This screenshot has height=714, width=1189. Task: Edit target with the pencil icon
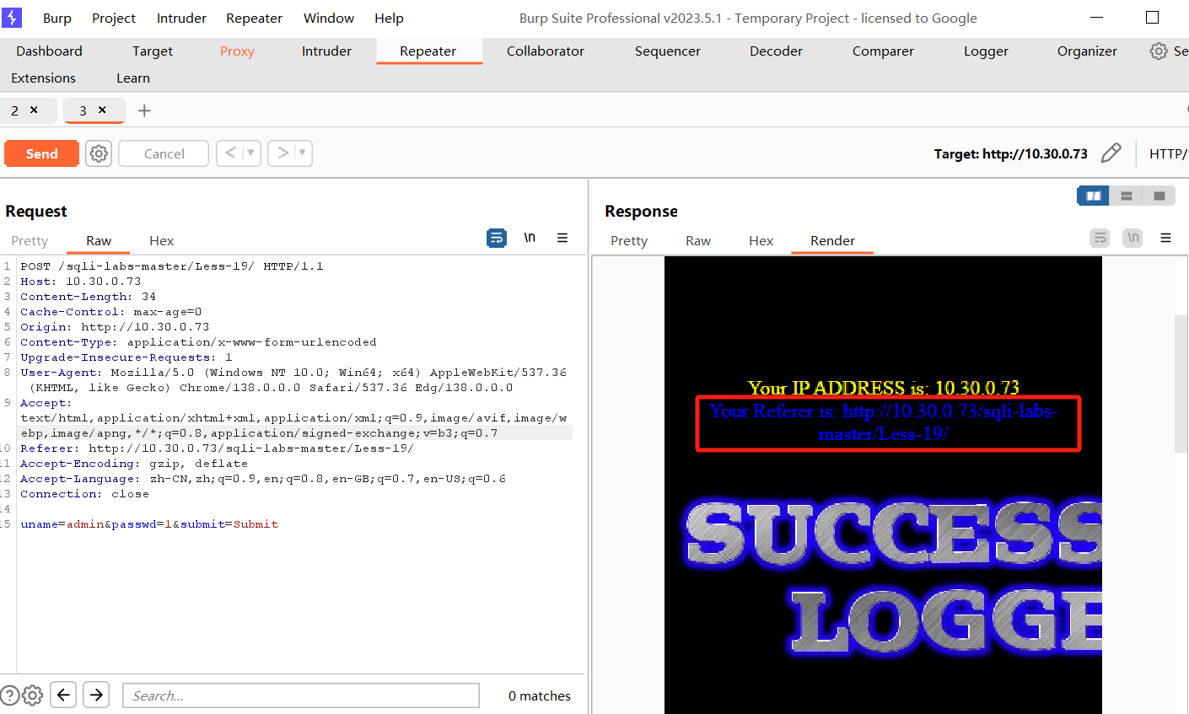click(x=1111, y=153)
